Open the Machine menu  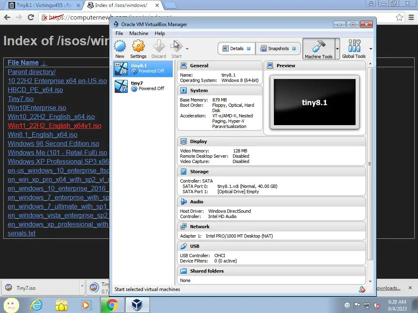(x=139, y=33)
